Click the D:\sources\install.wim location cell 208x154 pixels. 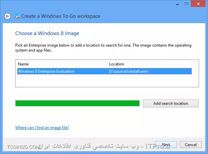point(129,71)
